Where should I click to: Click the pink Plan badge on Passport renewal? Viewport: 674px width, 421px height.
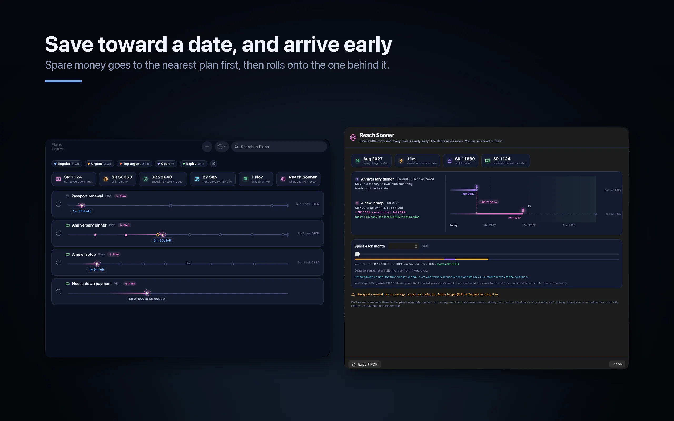point(121,196)
